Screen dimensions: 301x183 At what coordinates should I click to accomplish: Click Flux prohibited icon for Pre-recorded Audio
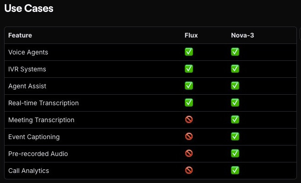click(189, 153)
